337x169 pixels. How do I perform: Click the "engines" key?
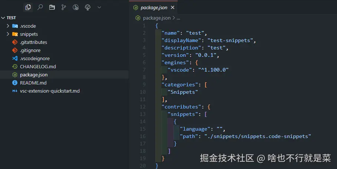pyautogui.click(x=175, y=62)
